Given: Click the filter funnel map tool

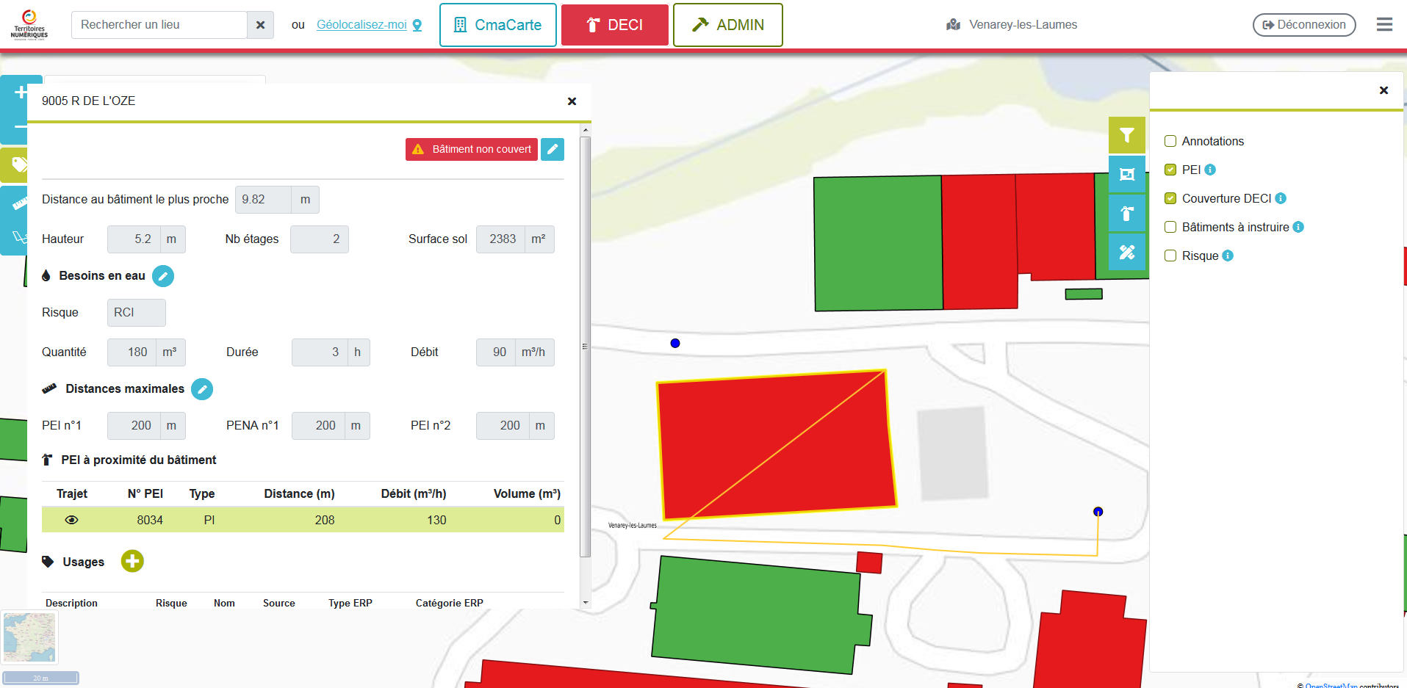Looking at the screenshot, I should [1126, 135].
